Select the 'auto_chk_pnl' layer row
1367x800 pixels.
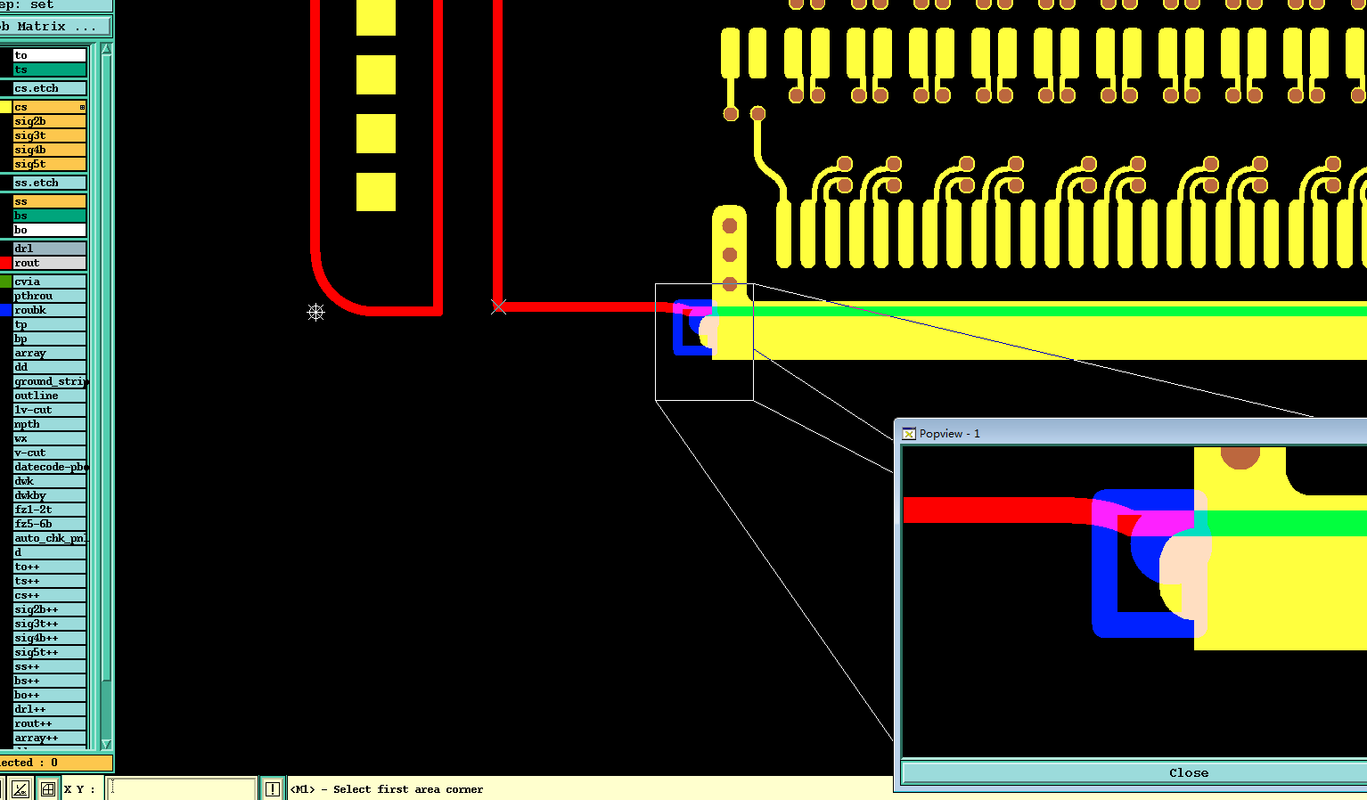50,538
